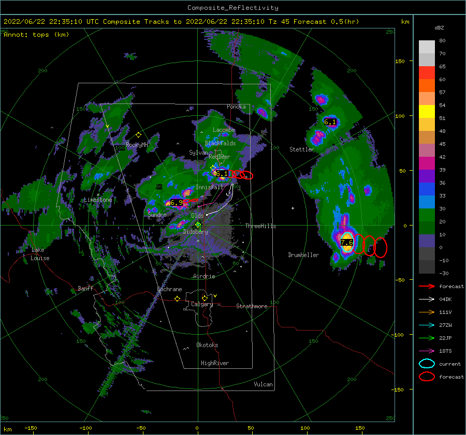
Task: Click the Stettler city label
Action: coord(302,149)
